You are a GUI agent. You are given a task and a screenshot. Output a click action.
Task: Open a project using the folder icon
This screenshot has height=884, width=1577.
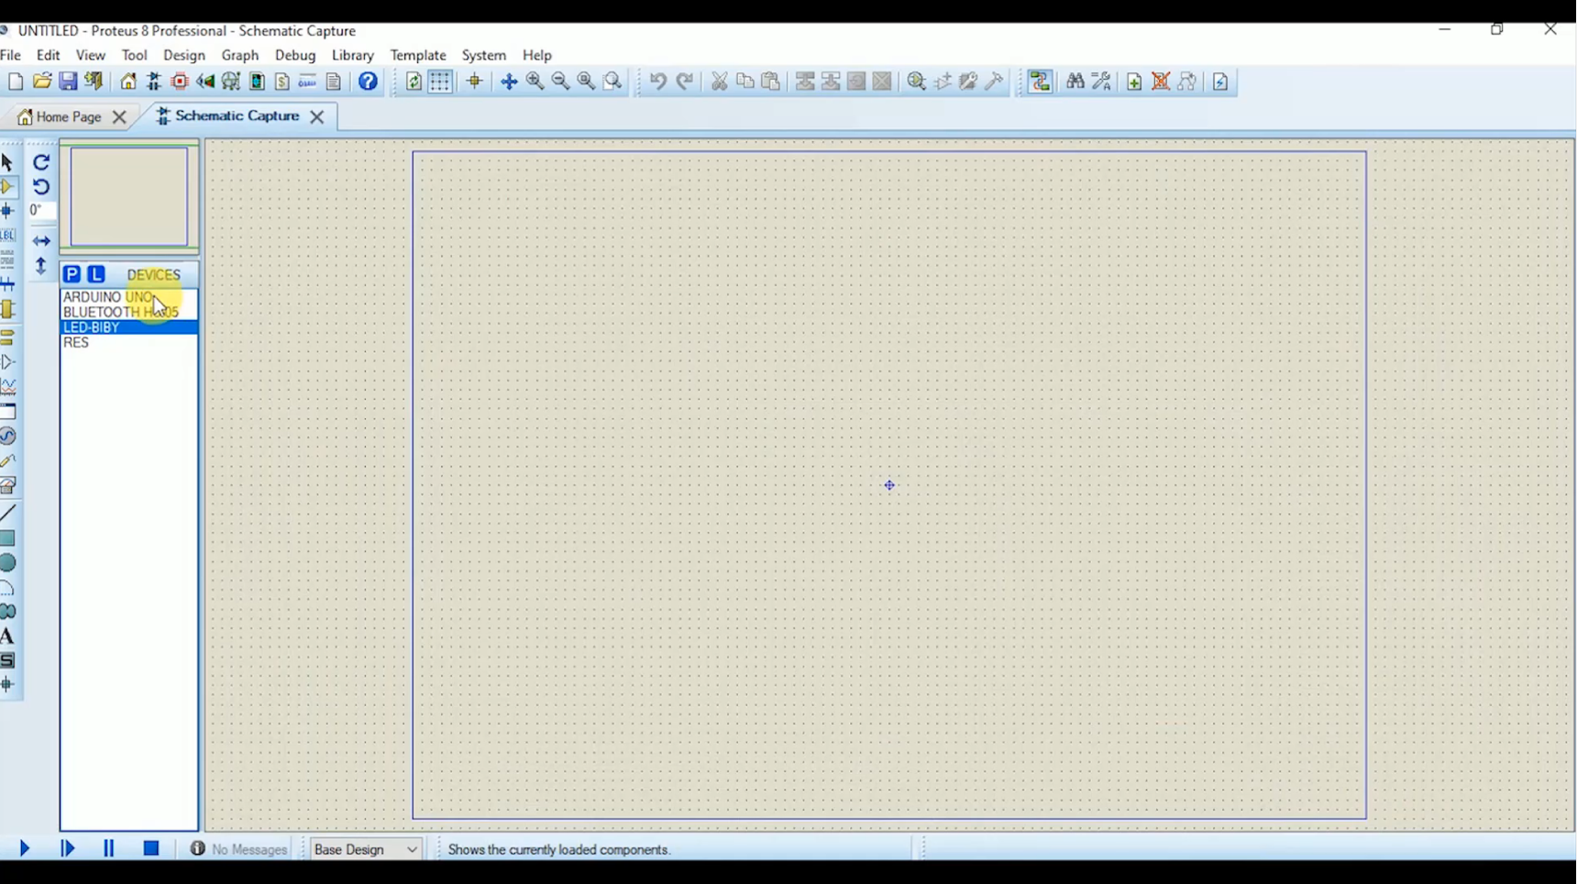point(42,82)
